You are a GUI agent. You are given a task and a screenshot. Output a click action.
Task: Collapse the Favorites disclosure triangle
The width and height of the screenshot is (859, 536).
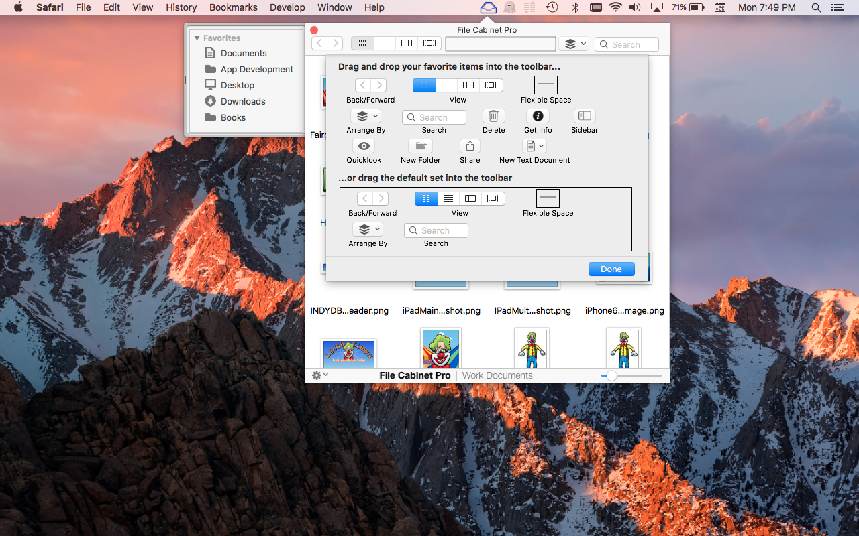pyautogui.click(x=197, y=38)
